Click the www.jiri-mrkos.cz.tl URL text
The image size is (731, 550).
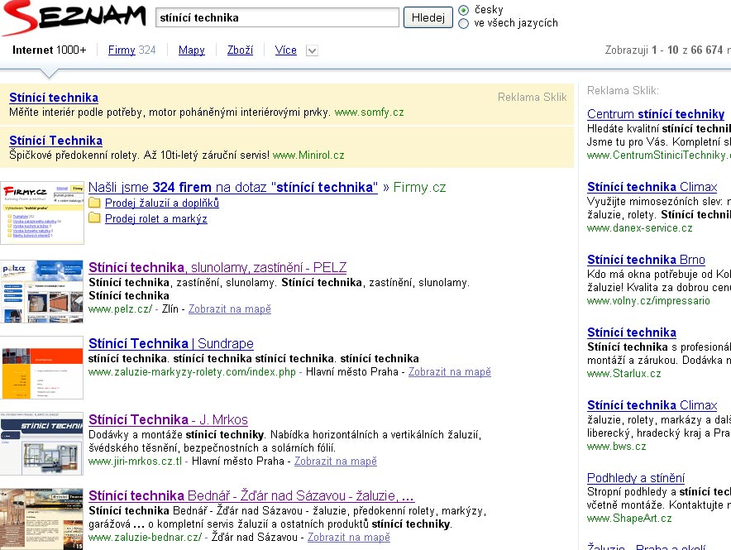pyautogui.click(x=135, y=461)
